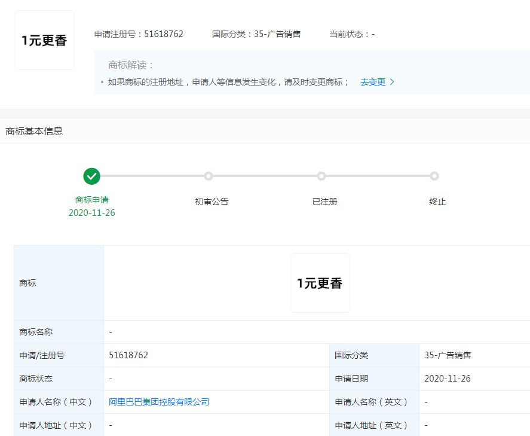Expand the 当前状态 field details

click(x=352, y=34)
